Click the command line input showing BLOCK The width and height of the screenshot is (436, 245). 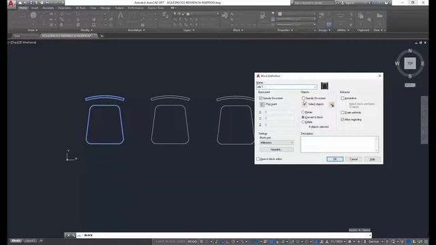[x=223, y=235]
